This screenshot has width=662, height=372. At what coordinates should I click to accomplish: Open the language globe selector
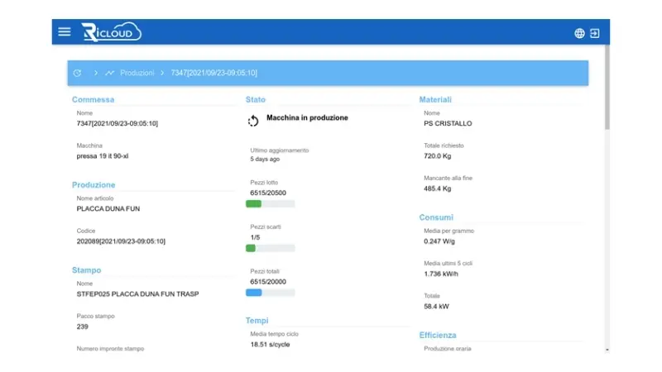(x=579, y=33)
